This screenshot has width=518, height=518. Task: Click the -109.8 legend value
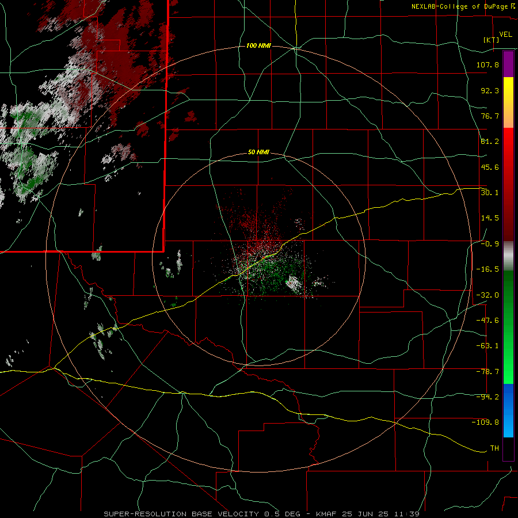485,422
